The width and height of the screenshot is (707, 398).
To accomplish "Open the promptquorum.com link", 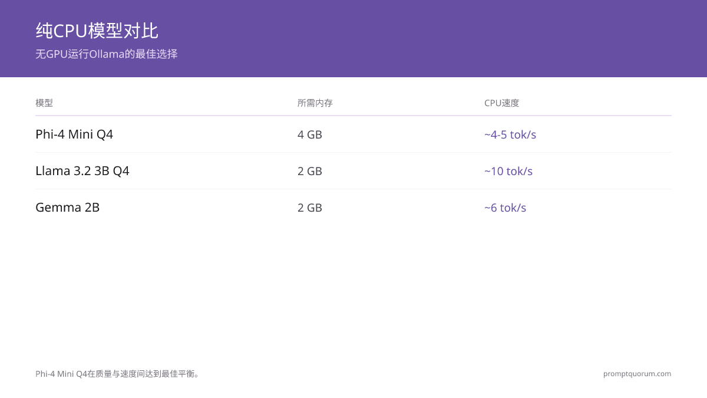I will tap(637, 374).
